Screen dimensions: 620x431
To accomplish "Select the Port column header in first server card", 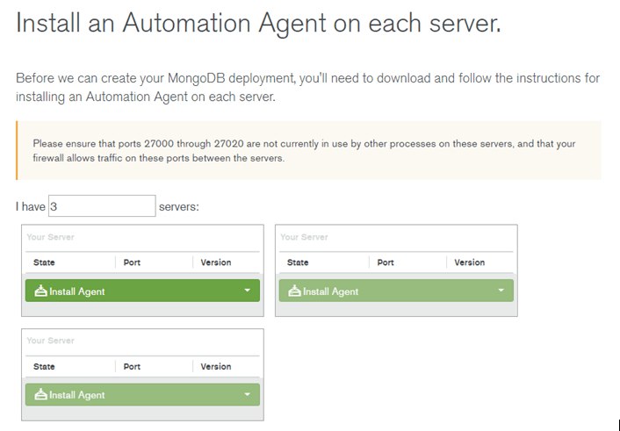I will 132,262.
